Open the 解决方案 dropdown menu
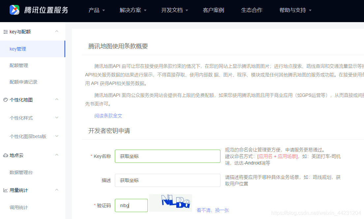This screenshot has height=219, width=364. (x=133, y=10)
